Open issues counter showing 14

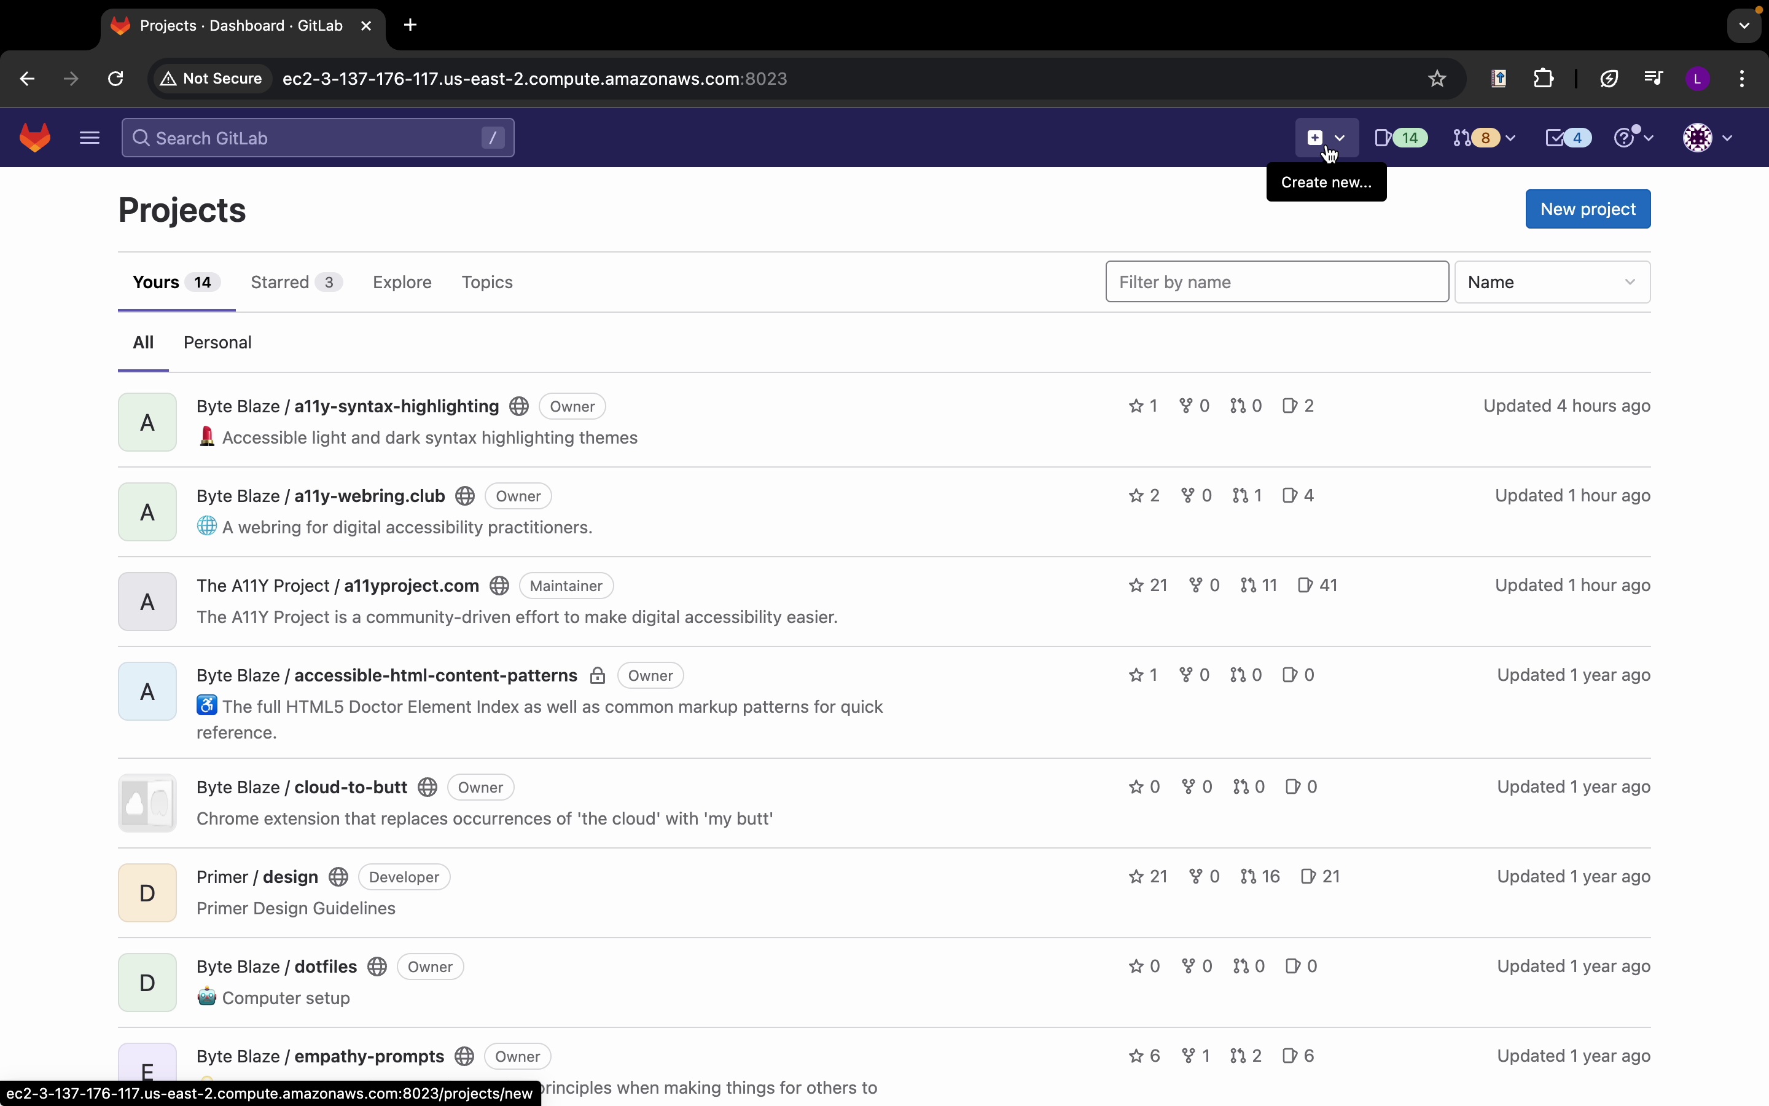tap(1400, 138)
